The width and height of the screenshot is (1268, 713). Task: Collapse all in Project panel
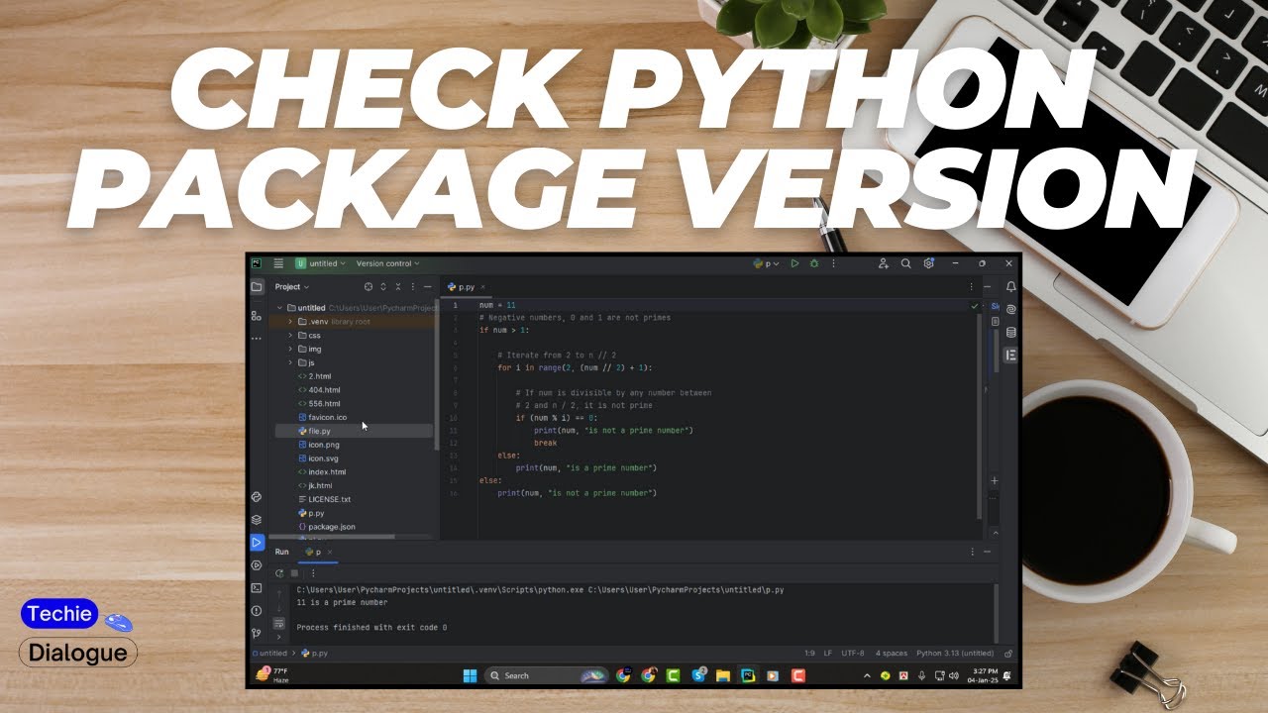pyautogui.click(x=398, y=287)
